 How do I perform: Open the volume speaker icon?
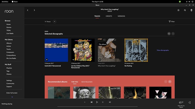click(x=190, y=103)
